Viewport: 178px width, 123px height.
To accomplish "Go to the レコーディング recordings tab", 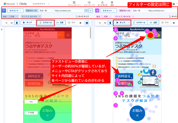I will (x=89, y=4).
